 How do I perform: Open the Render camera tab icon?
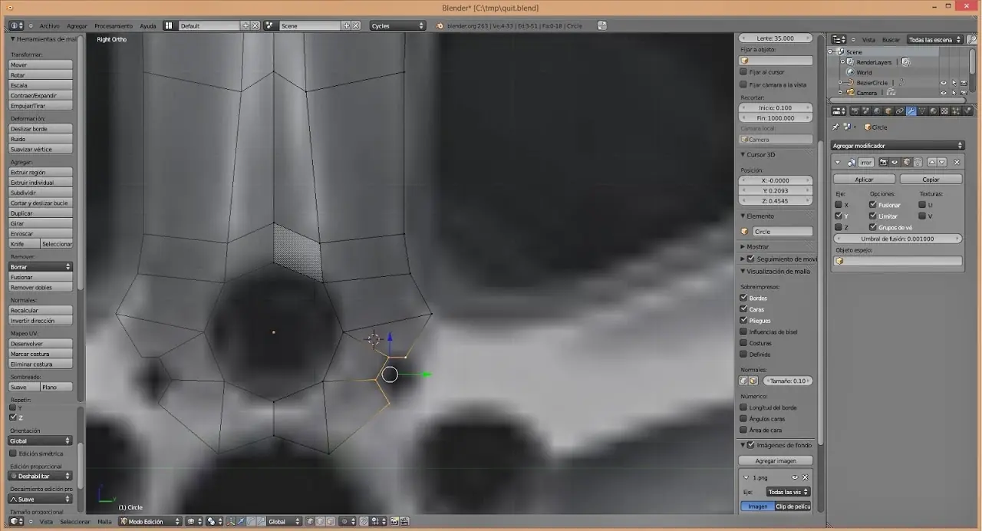point(855,111)
